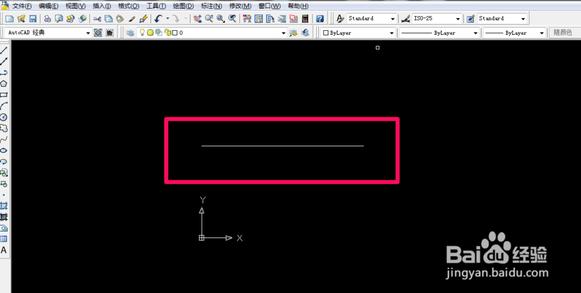Select the Line draw tool
The image size is (581, 293).
point(3,50)
